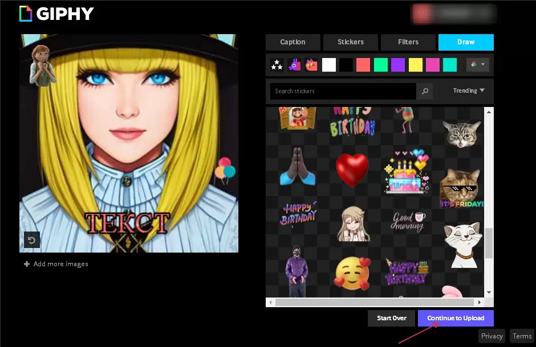Pick the Mario in window sticker

[x=298, y=118]
